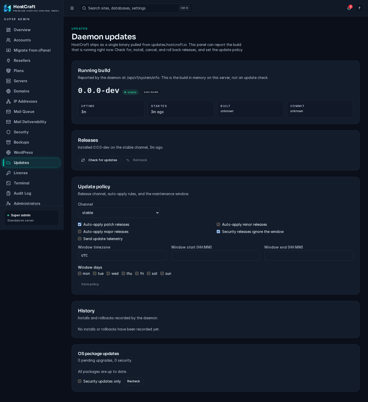Open Mail Deliverability in the sidebar
This screenshot has height=402, width=368.
tap(31, 122)
